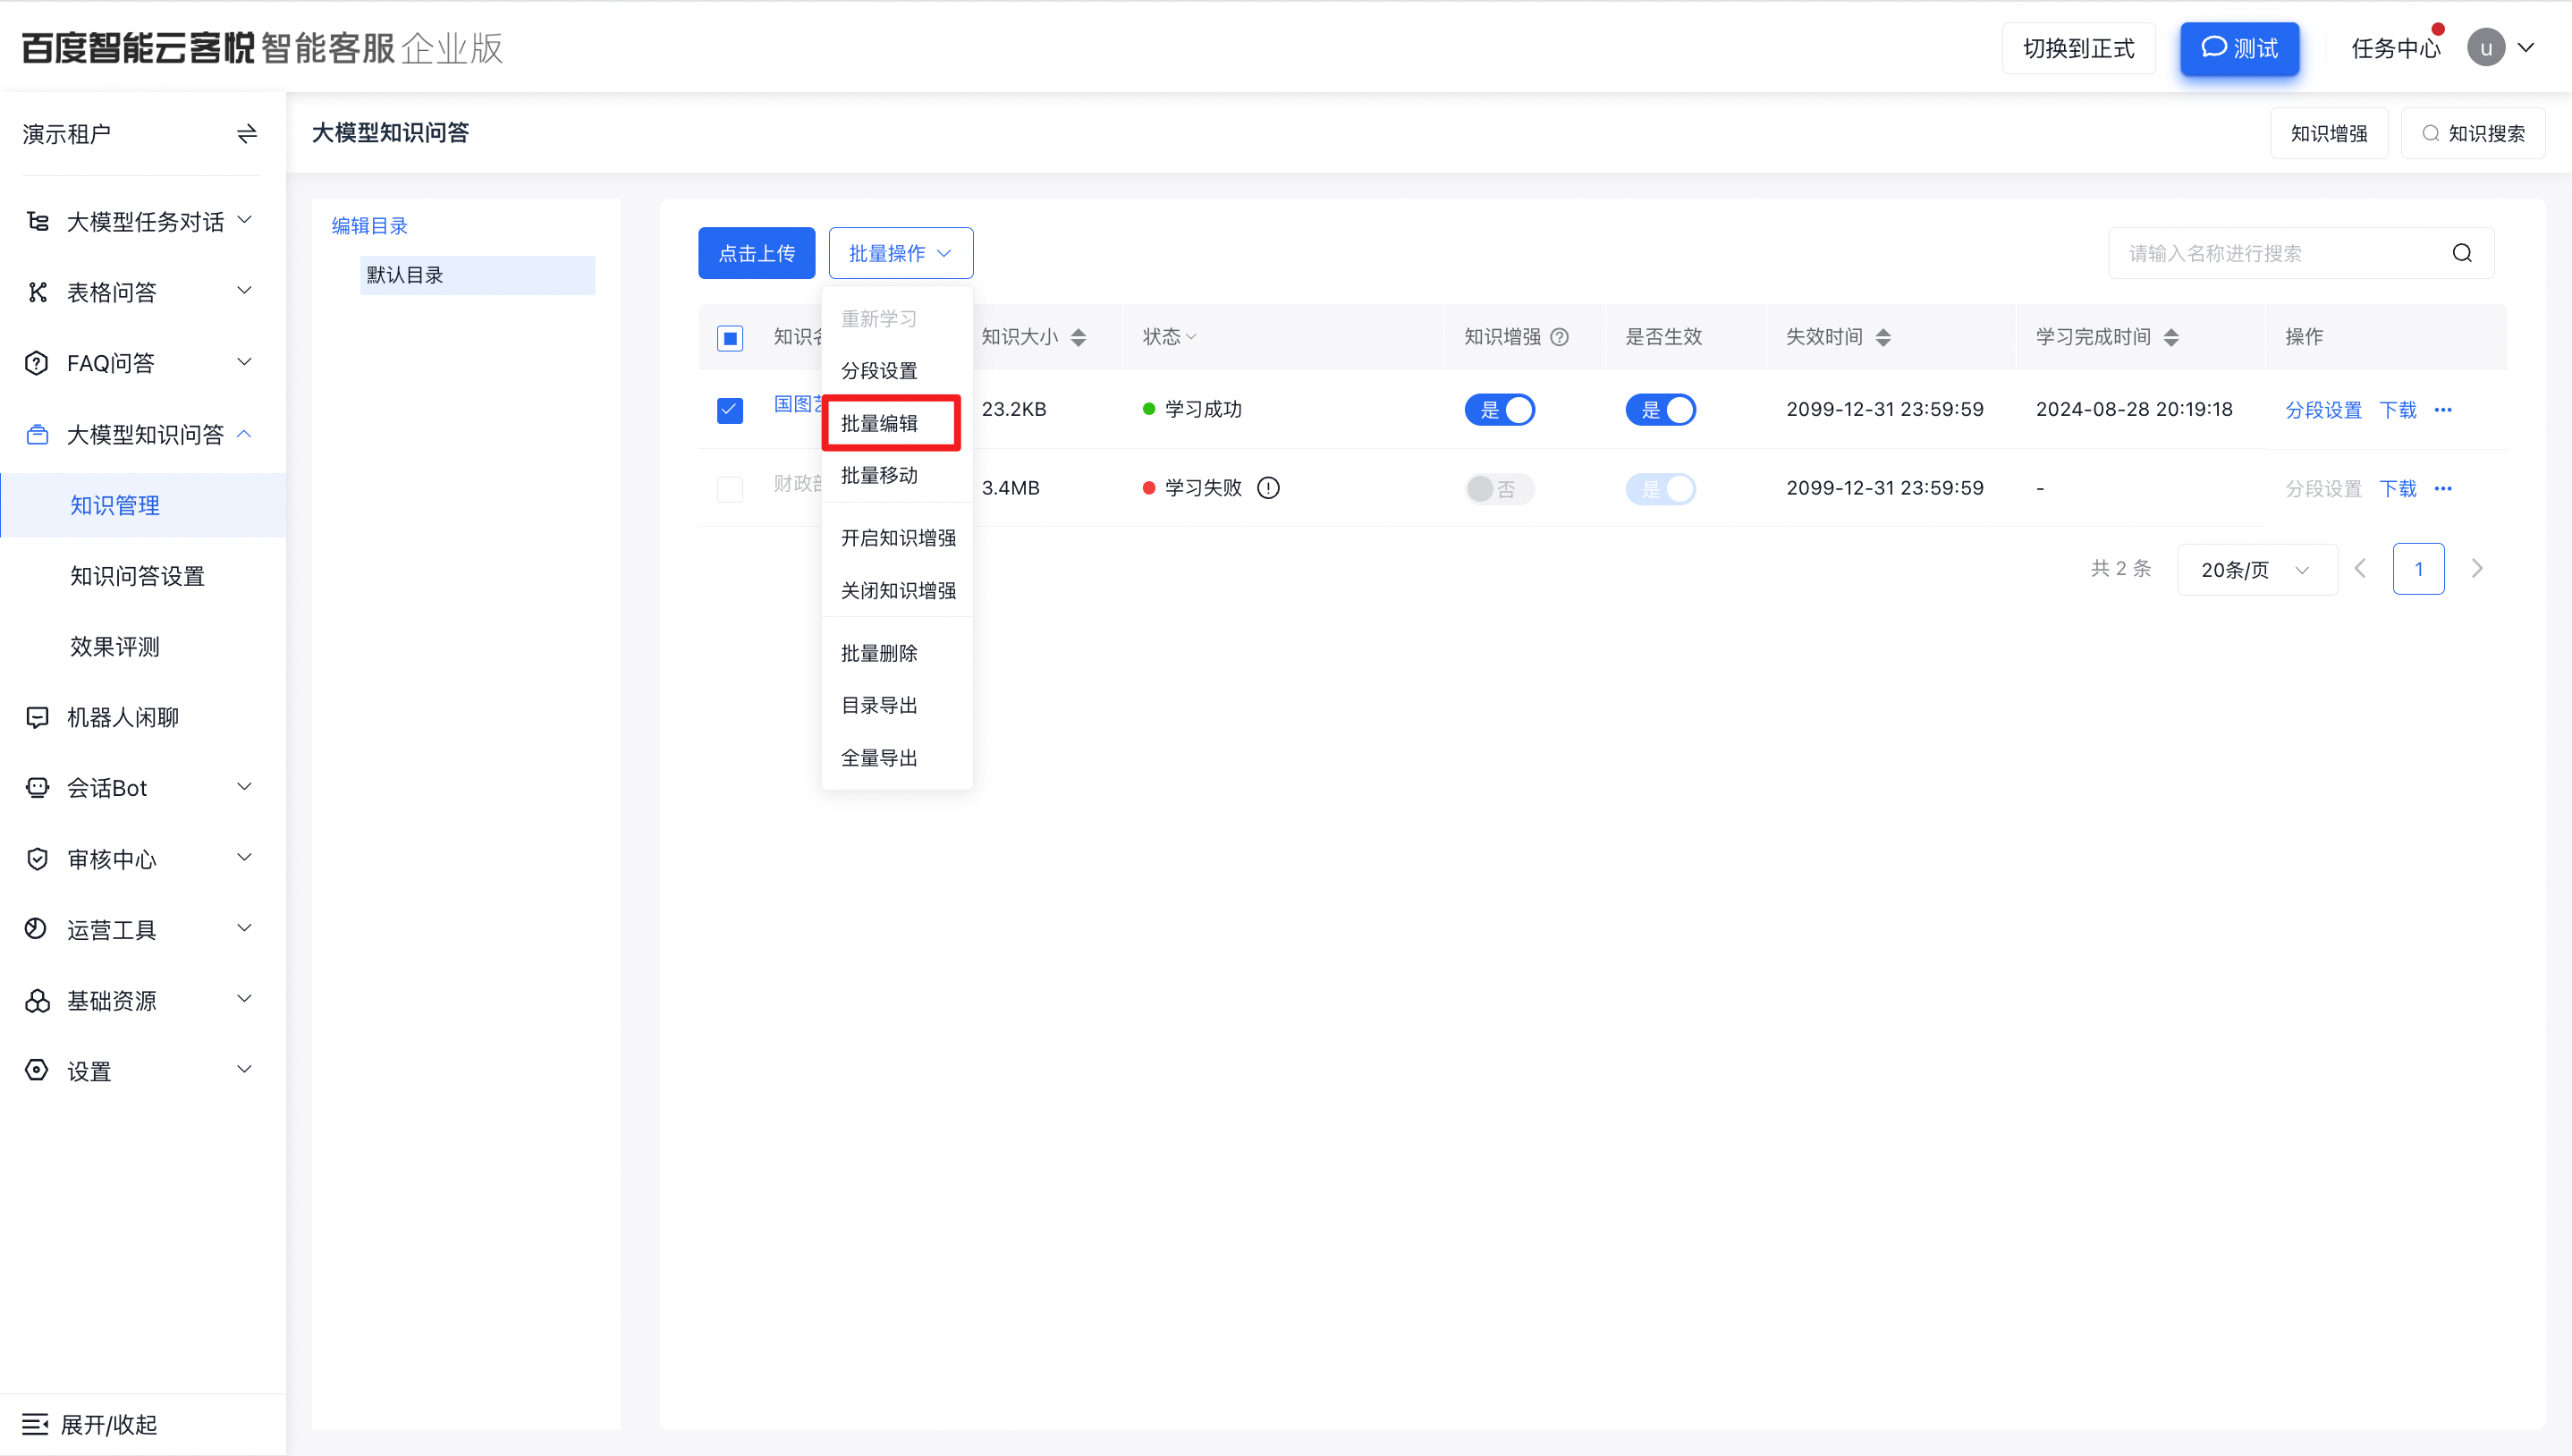Open more actions for the 学习失败 row
Image resolution: width=2572 pixels, height=1456 pixels.
(x=2443, y=489)
